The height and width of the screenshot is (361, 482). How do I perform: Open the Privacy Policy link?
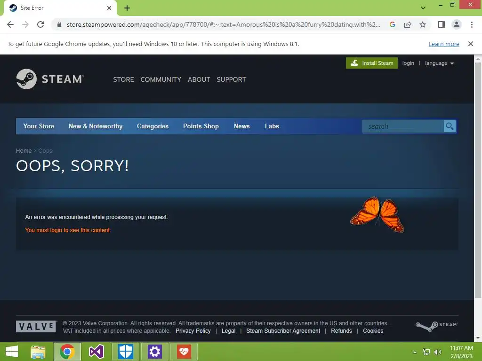[193, 330]
